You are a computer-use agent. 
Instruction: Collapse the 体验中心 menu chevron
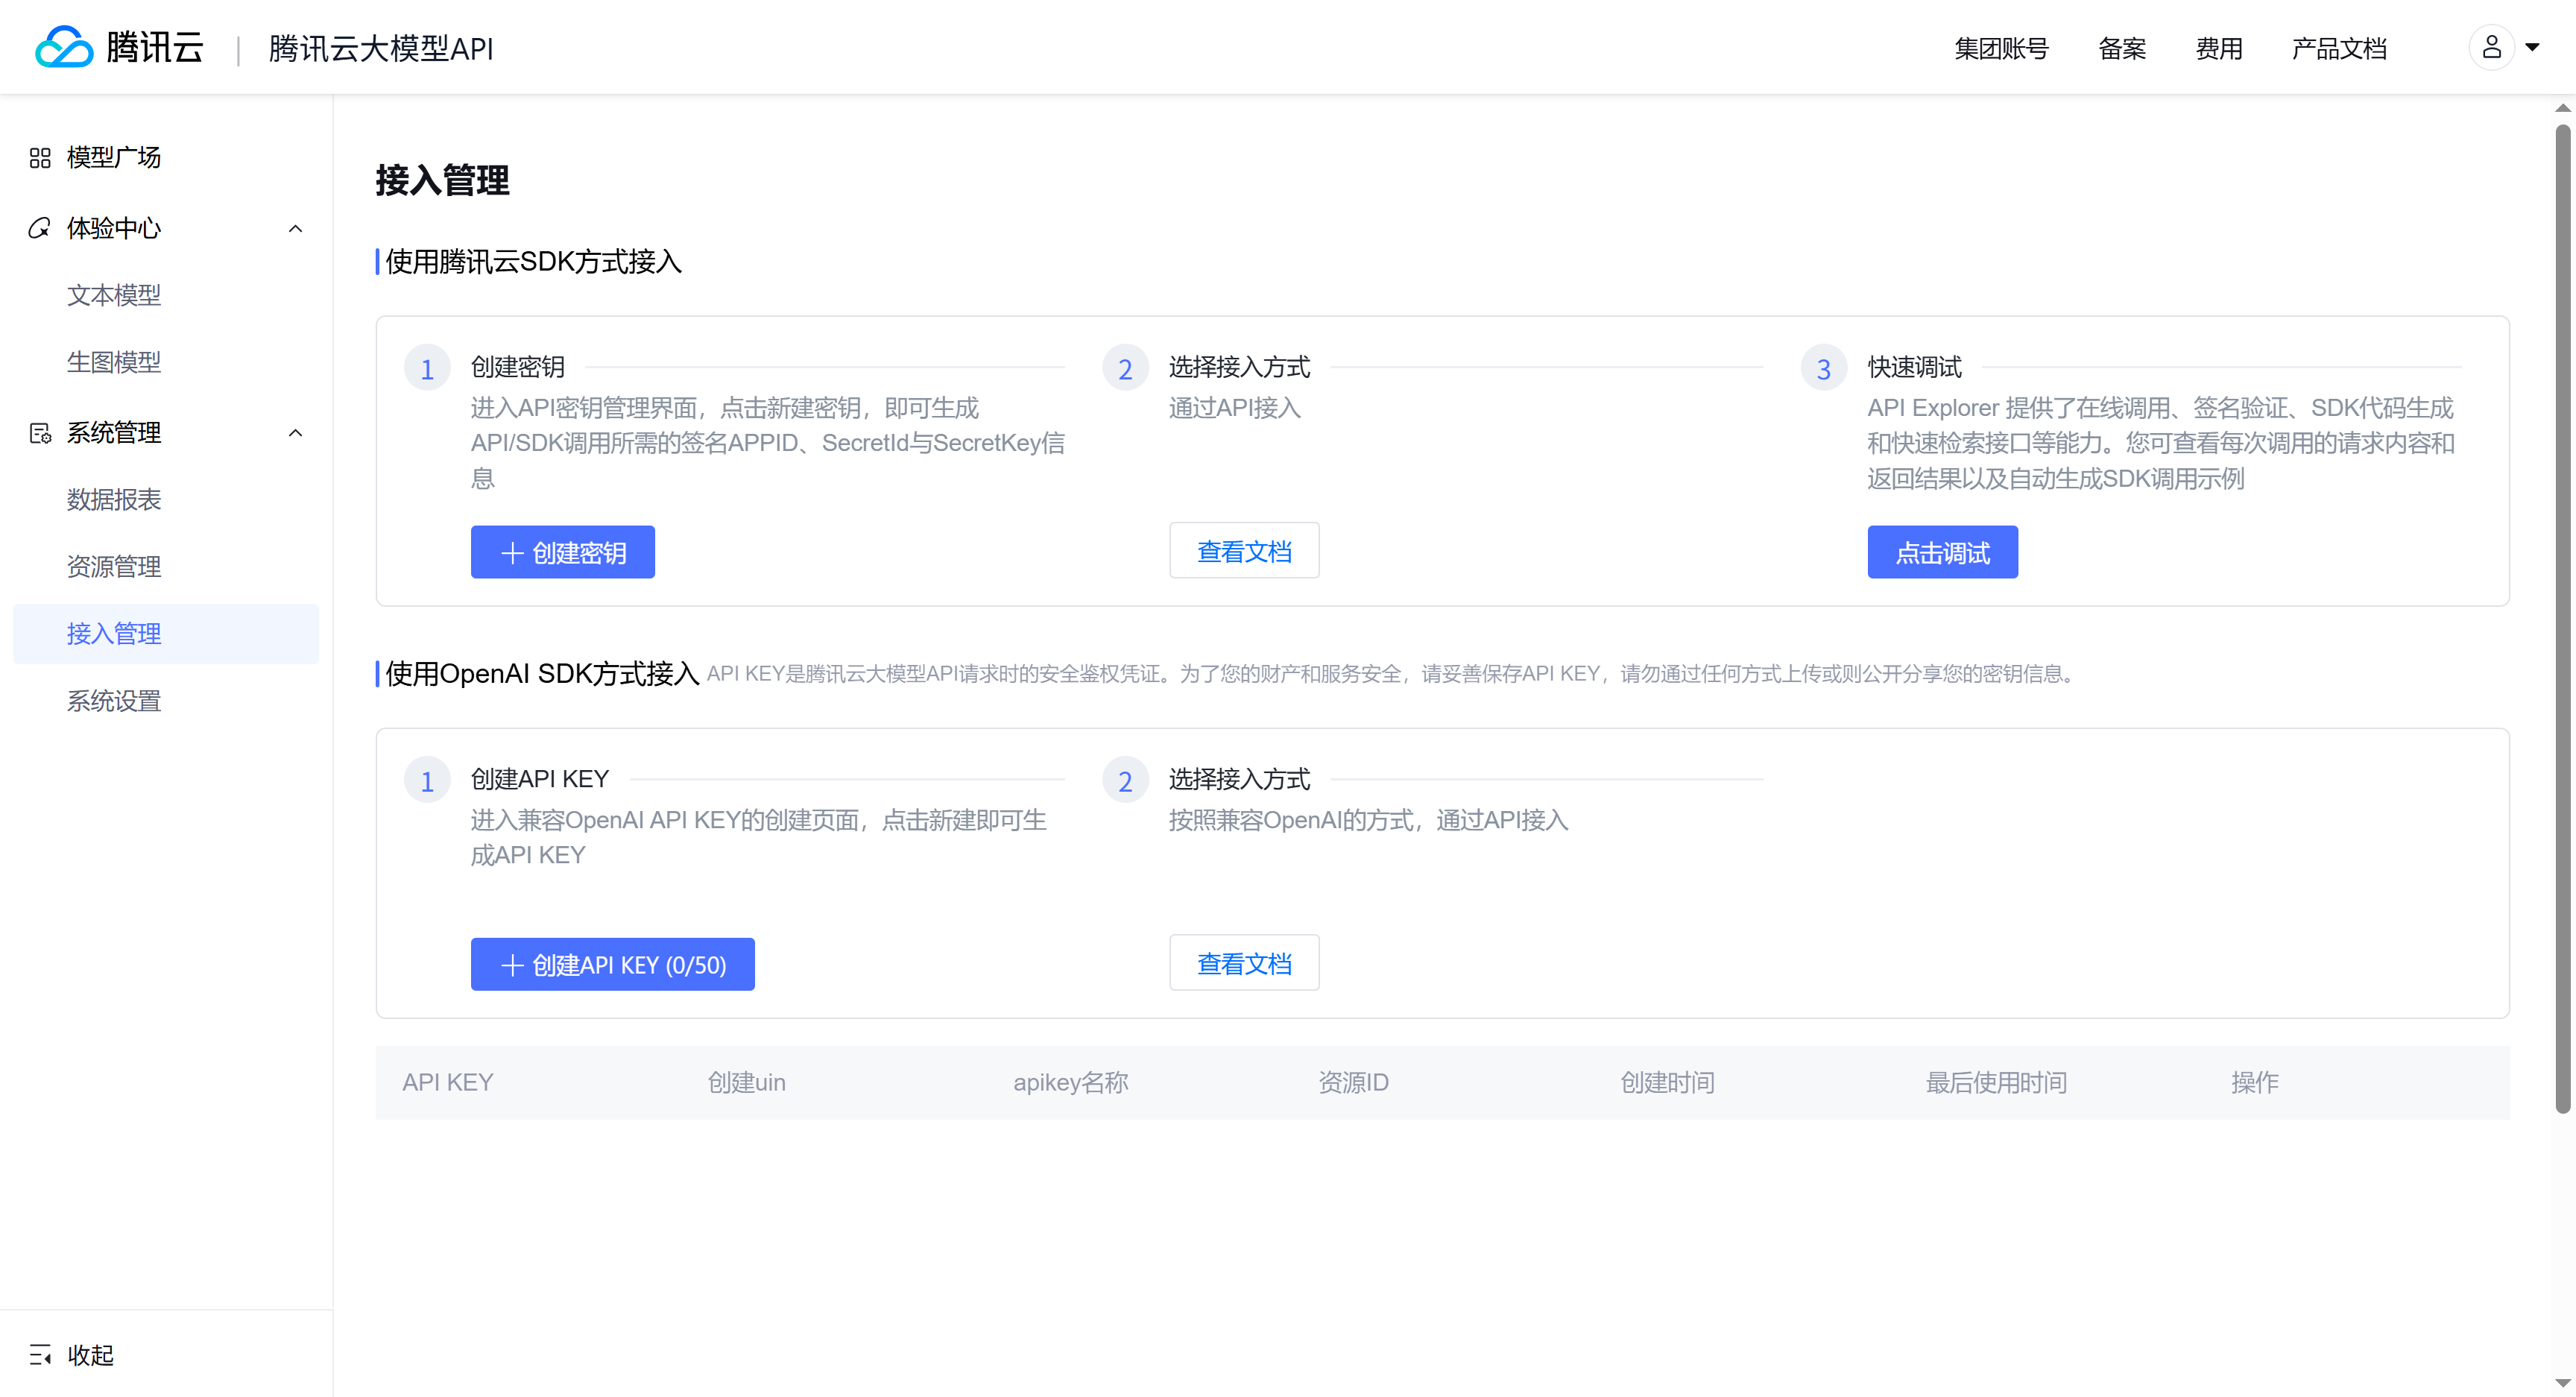[295, 229]
